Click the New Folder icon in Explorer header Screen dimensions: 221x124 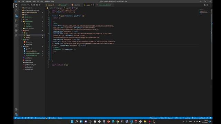pos(34,5)
